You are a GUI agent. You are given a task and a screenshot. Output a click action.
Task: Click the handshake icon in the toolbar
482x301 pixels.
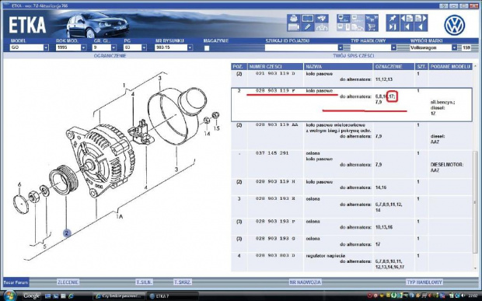click(x=321, y=18)
